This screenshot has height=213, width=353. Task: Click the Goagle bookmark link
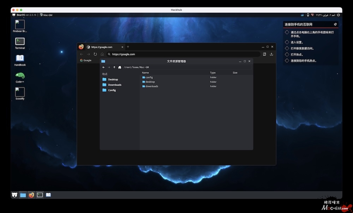click(85, 60)
